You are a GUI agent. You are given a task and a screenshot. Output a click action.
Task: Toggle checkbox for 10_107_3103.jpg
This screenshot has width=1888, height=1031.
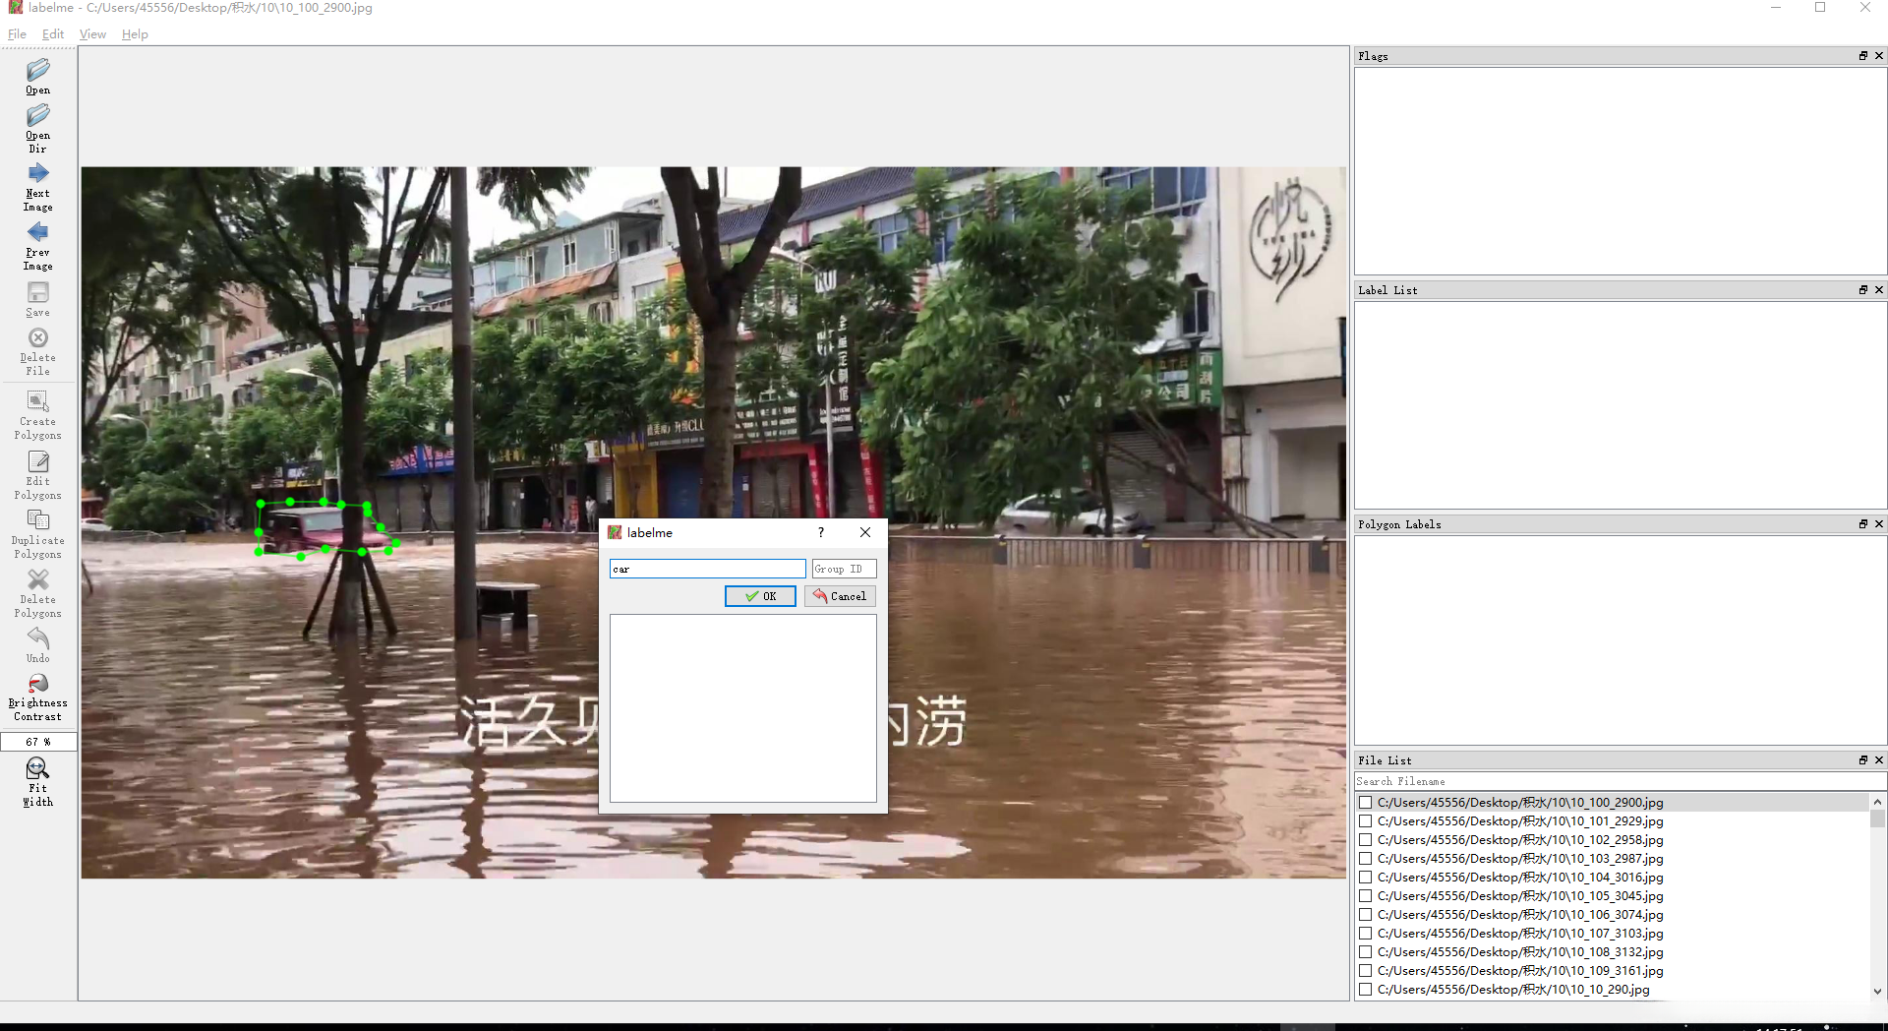coord(1366,934)
